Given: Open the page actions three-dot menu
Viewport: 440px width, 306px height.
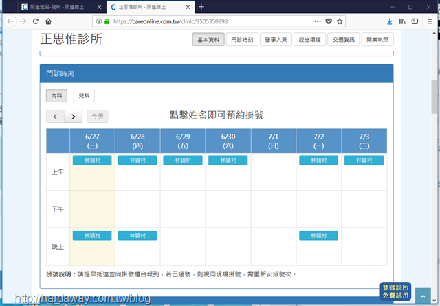Looking at the screenshot, I should point(318,21).
